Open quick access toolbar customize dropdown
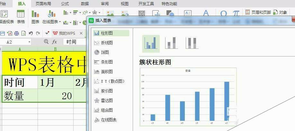This screenshot has width=295, height=131. coord(47,33)
